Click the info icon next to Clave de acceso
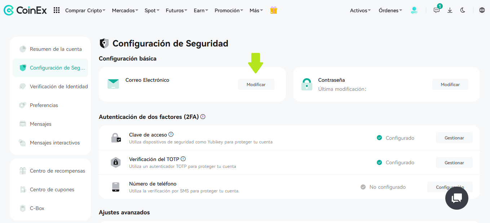Viewport: 490px width, 223px height. click(171, 134)
